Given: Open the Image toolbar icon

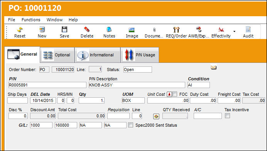Looking at the screenshot, I should tap(132, 30).
